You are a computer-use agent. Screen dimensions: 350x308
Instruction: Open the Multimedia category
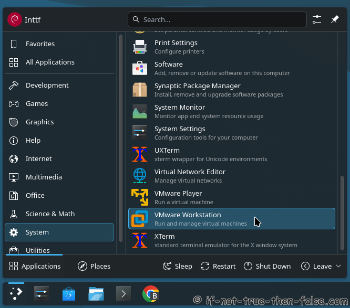[x=59, y=177]
